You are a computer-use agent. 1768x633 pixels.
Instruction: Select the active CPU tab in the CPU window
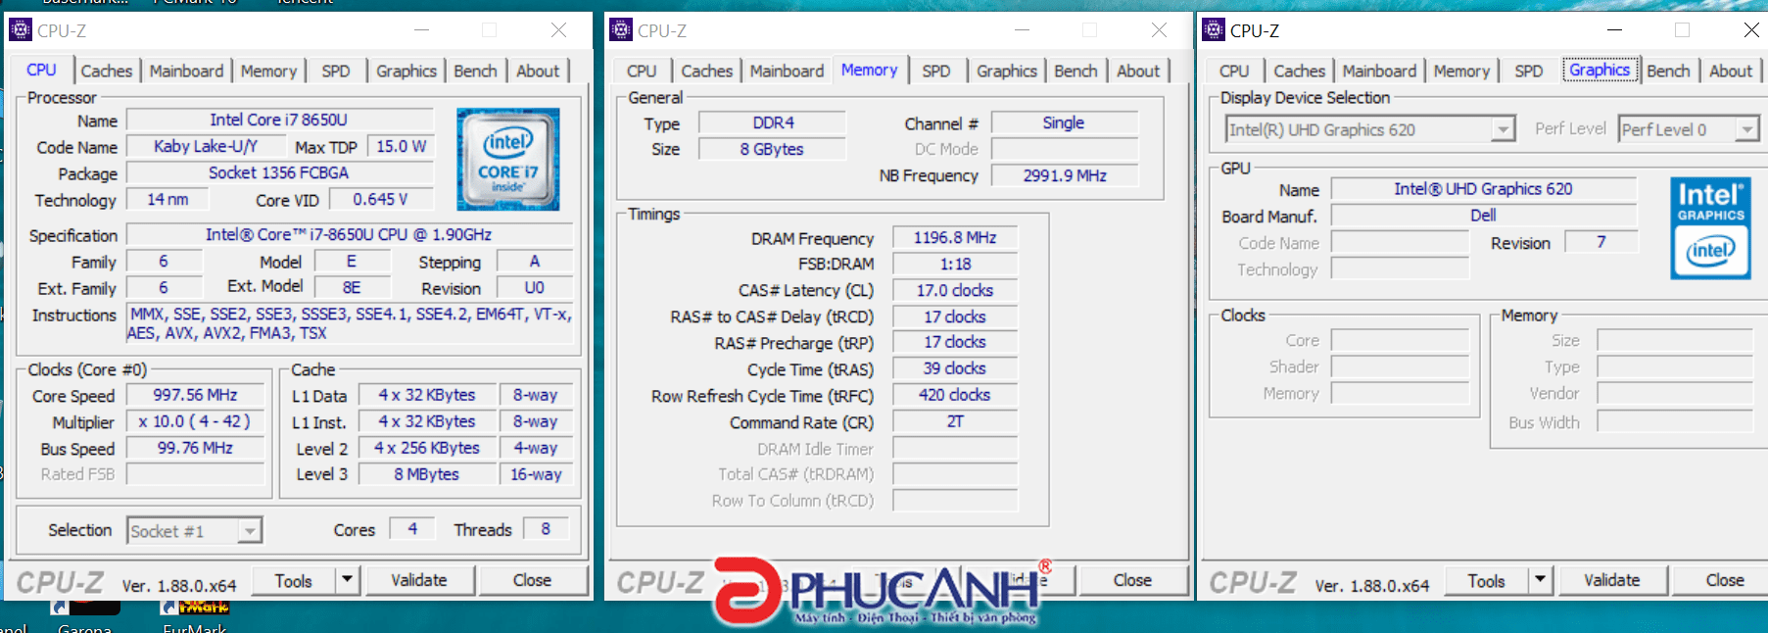click(41, 70)
